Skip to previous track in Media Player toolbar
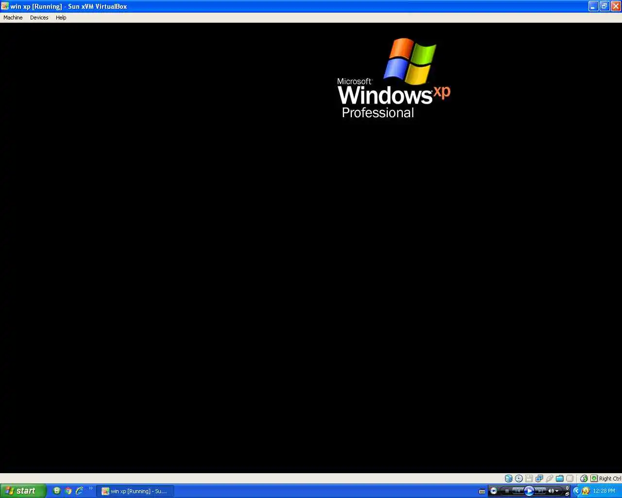This screenshot has height=498, width=622. (517, 491)
